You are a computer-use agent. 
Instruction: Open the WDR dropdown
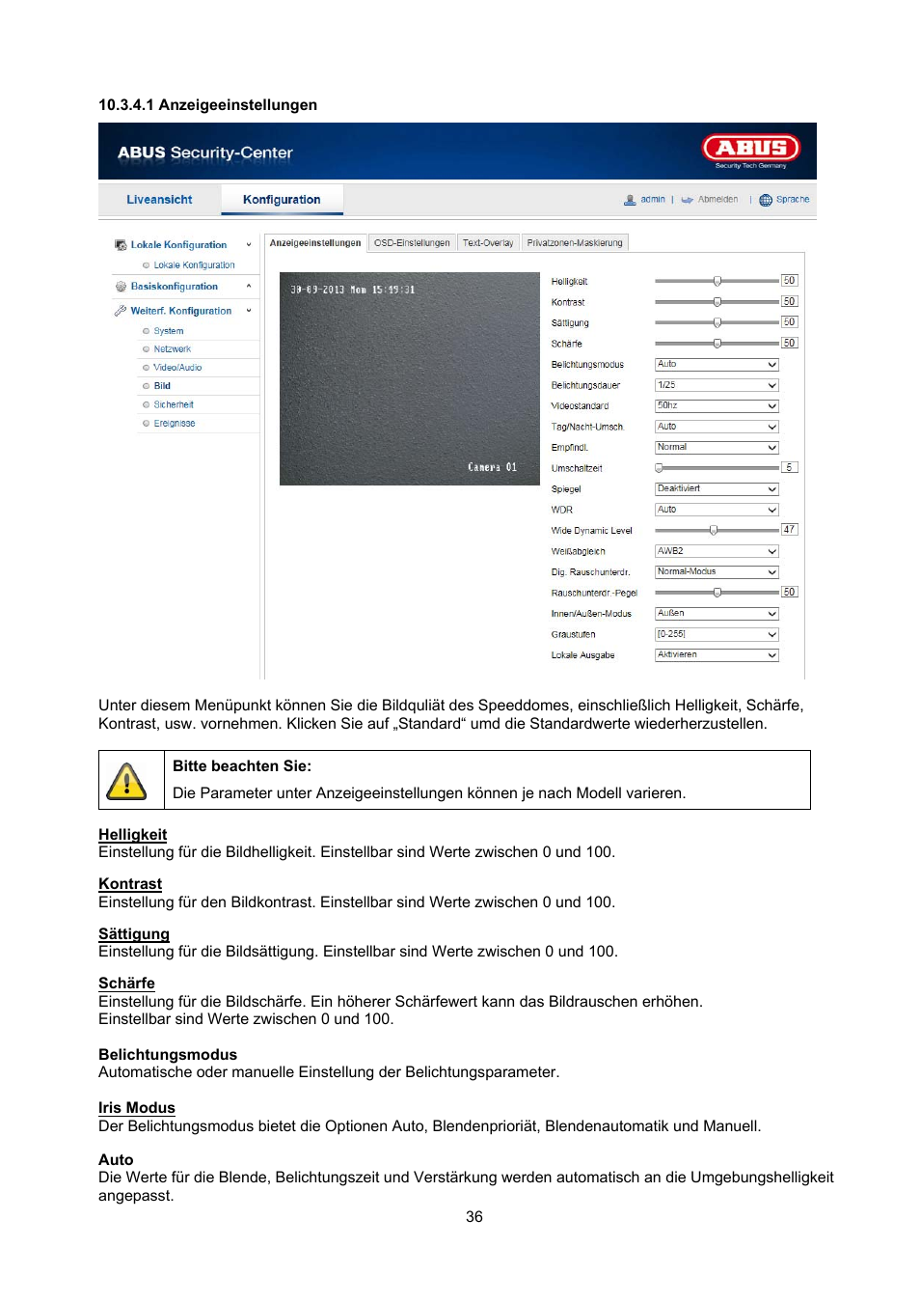click(x=717, y=510)
